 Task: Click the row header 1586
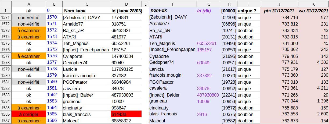6,114
